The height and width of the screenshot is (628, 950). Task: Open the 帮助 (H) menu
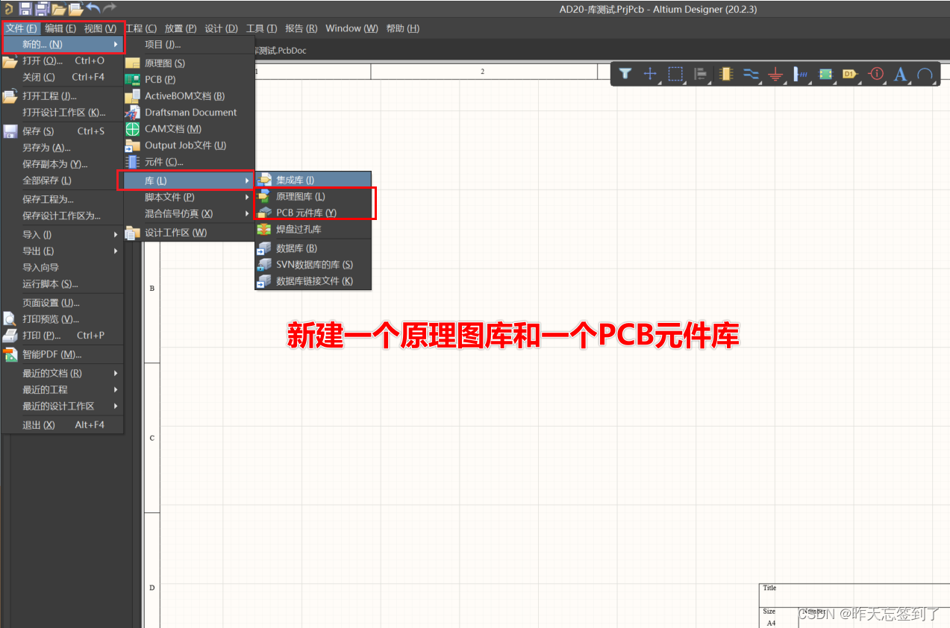click(x=402, y=28)
